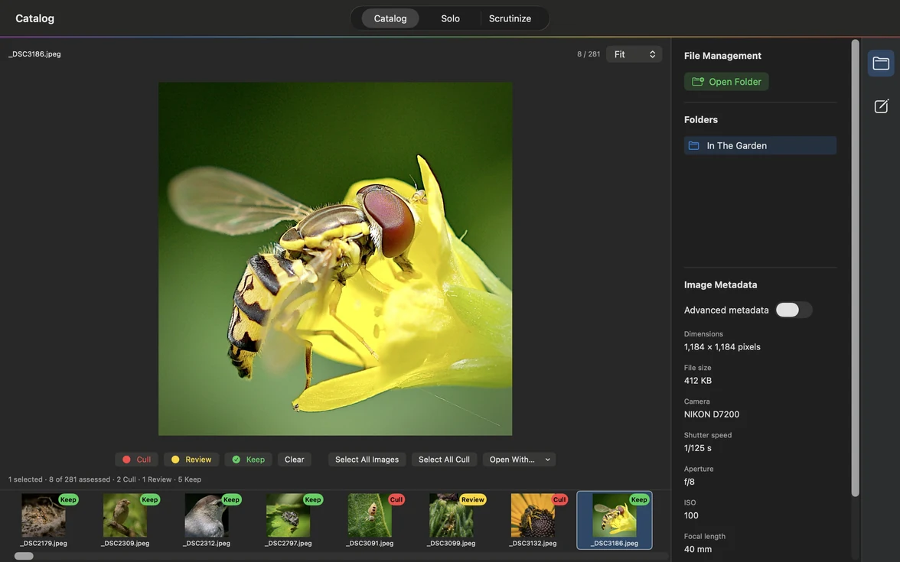Click the Keep badge on _DSC2179.jpeg
This screenshot has height=562, width=900.
(x=68, y=499)
